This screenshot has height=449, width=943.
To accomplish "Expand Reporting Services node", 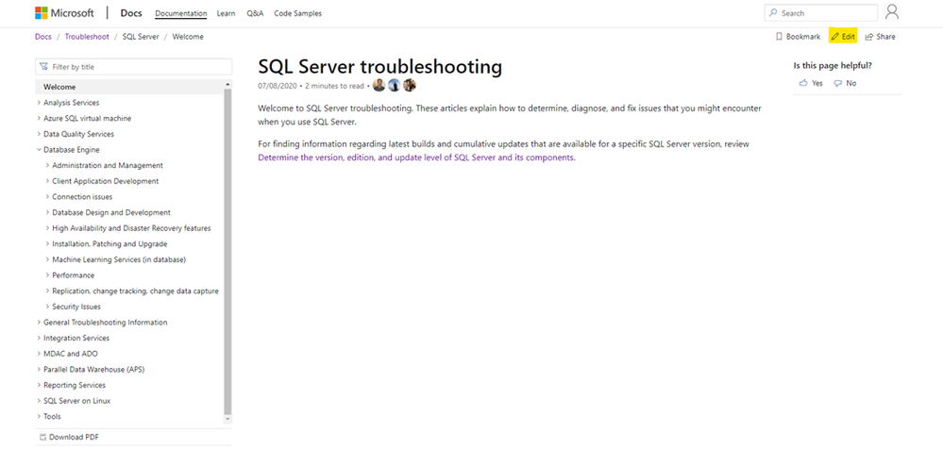I will tap(39, 385).
